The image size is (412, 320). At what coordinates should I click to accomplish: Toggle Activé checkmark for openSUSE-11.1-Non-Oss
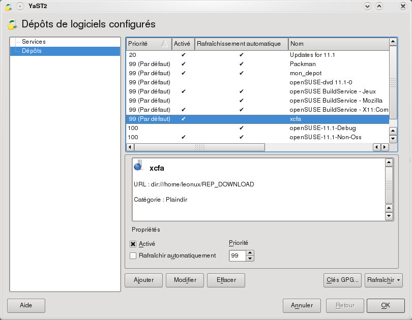(x=184, y=137)
